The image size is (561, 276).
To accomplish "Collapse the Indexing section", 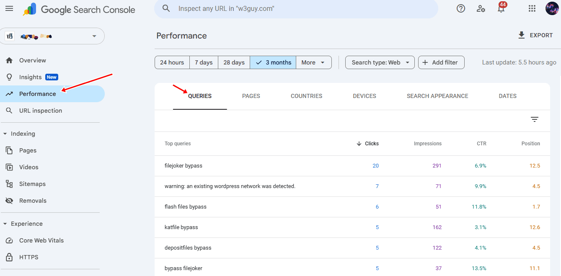I will click(5, 134).
